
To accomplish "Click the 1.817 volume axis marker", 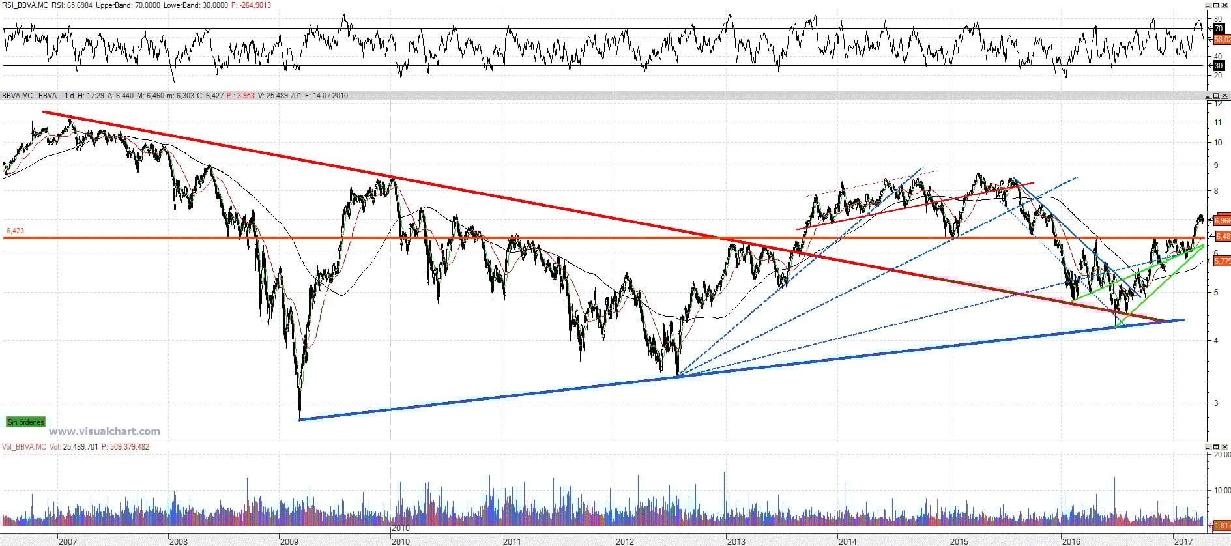I will [1222, 525].
